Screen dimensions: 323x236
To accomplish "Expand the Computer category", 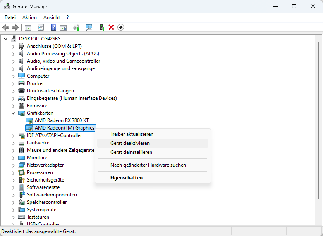I will coord(13,76).
